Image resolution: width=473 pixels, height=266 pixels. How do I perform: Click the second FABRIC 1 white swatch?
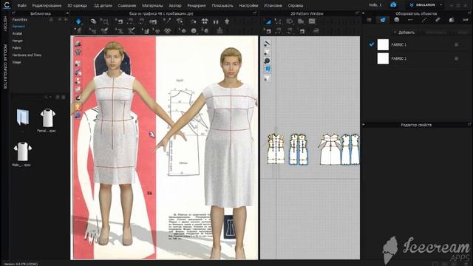383,58
